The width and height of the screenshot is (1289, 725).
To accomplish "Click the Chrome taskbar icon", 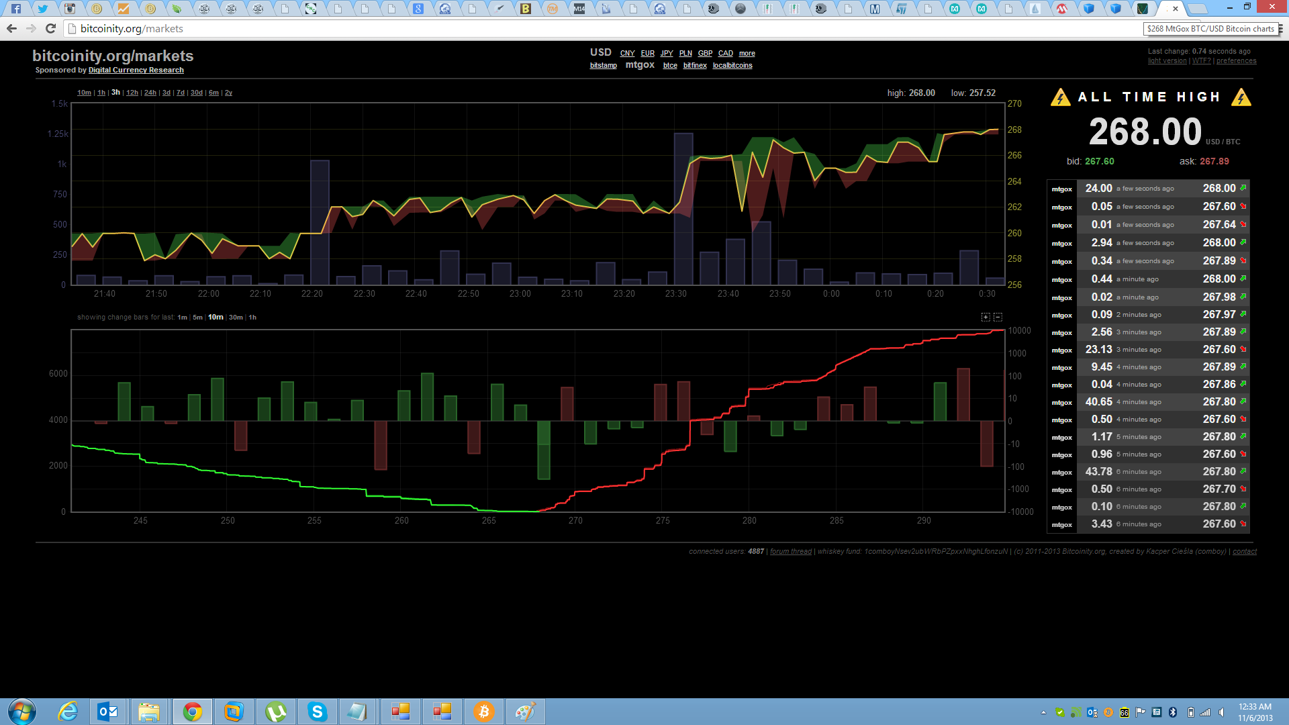I will coord(192,712).
